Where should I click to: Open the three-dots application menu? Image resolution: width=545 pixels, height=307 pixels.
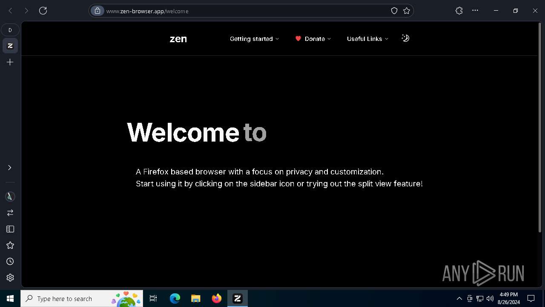(x=475, y=11)
